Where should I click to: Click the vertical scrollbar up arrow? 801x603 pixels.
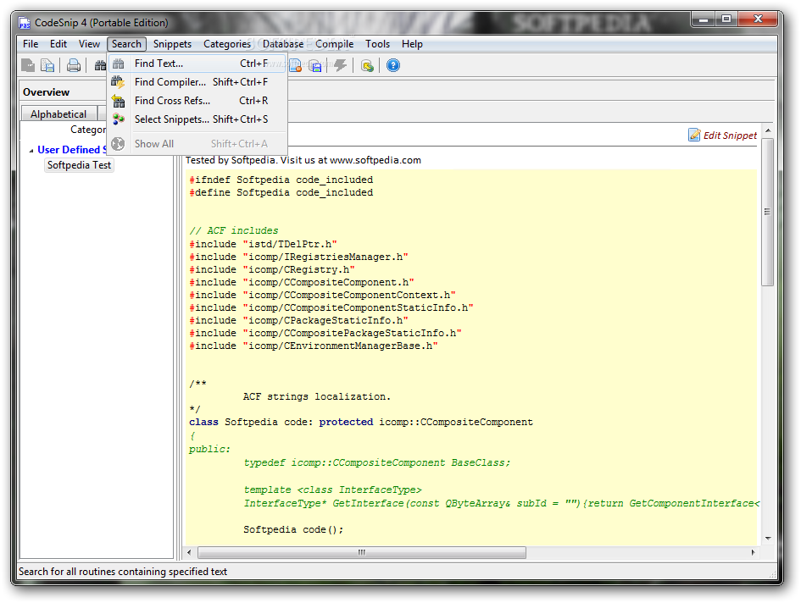(768, 130)
